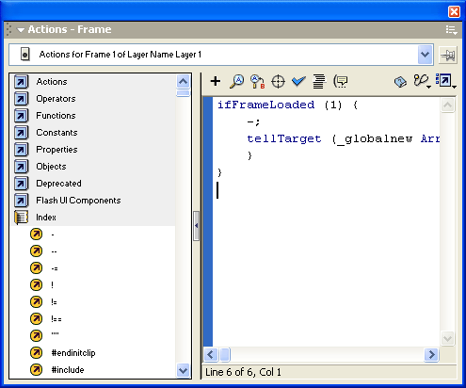Open the Replace tool icon

257,82
